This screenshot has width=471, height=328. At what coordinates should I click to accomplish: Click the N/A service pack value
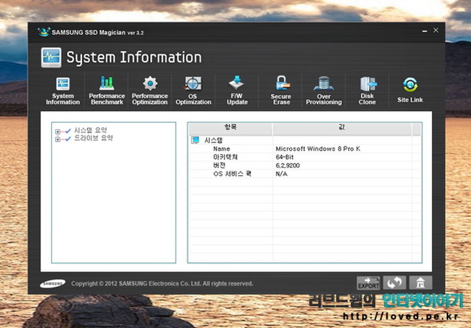point(281,174)
